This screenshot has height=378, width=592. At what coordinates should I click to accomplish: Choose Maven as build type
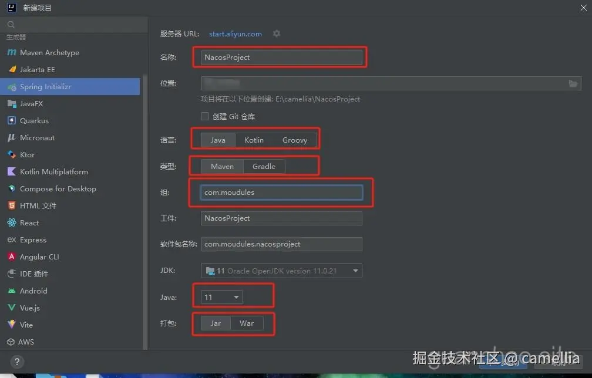coord(222,166)
